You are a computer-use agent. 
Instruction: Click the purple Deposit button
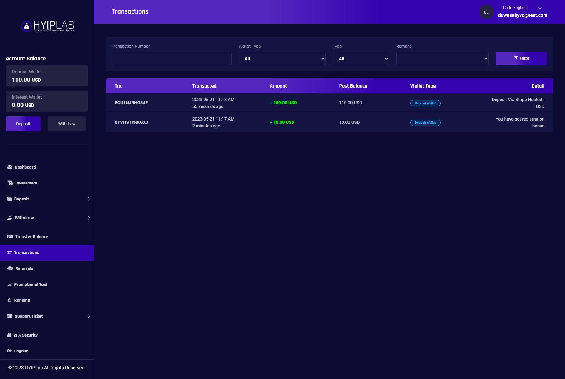[23, 124]
